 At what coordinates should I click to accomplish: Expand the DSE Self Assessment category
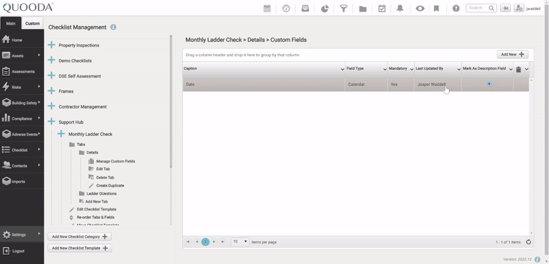pyautogui.click(x=51, y=75)
